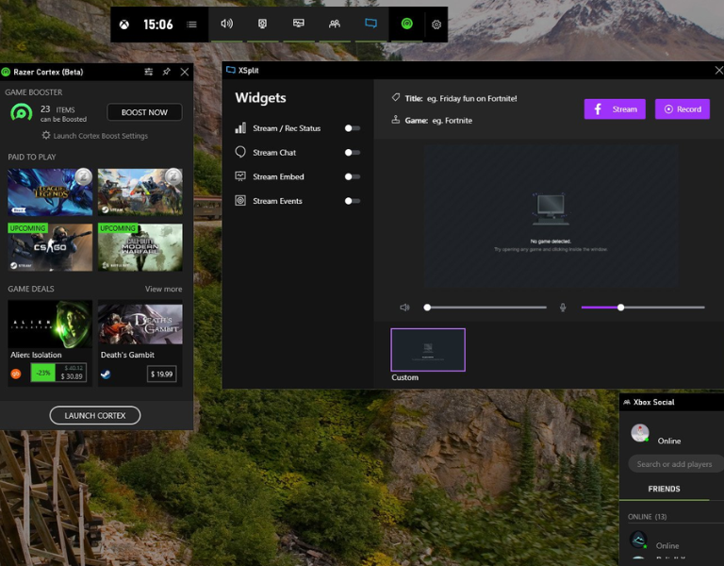Toggle the Stream Events widget
The width and height of the screenshot is (724, 566).
353,201
